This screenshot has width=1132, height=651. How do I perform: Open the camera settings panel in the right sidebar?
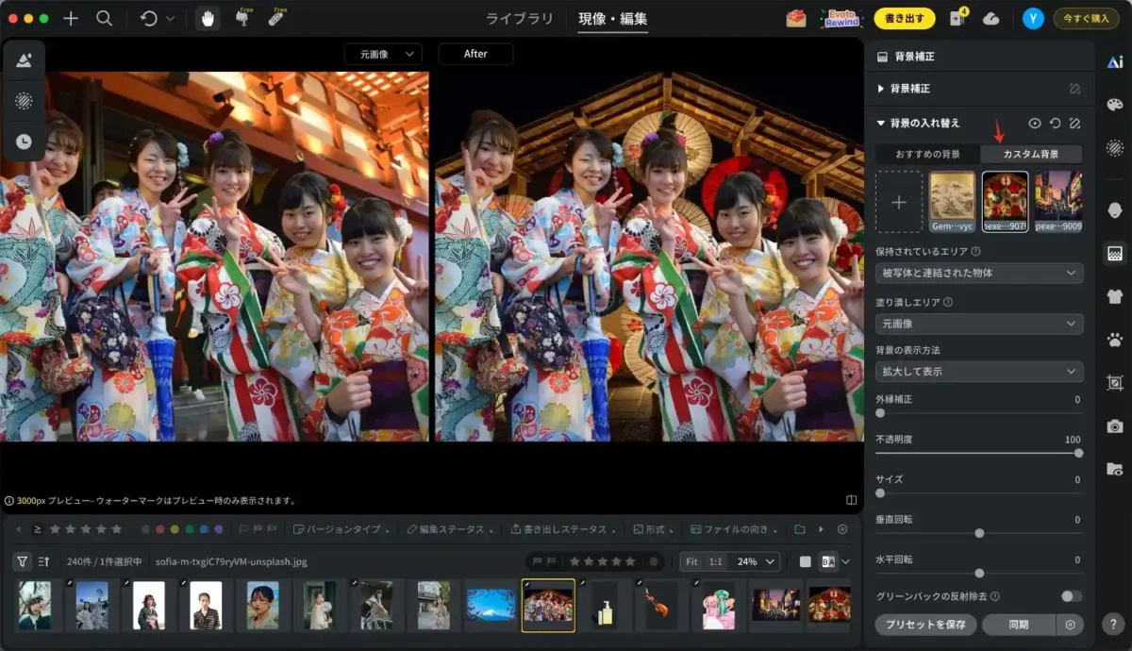click(1114, 426)
